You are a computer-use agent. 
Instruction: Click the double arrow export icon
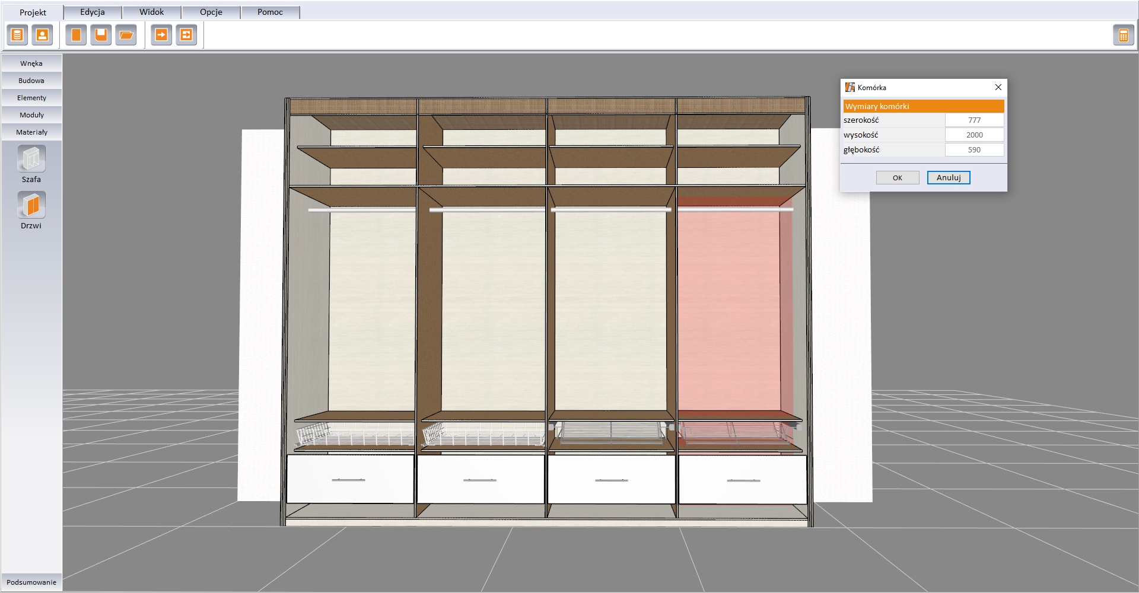pyautogui.click(x=186, y=36)
